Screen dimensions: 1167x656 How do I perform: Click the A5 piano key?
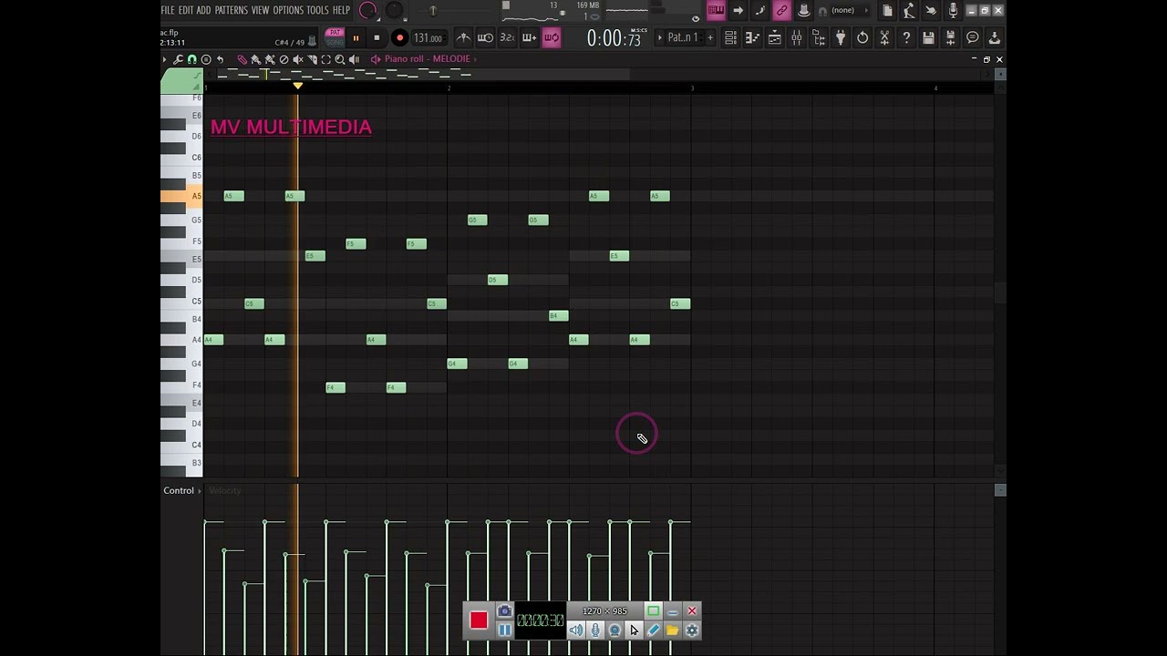coord(182,196)
